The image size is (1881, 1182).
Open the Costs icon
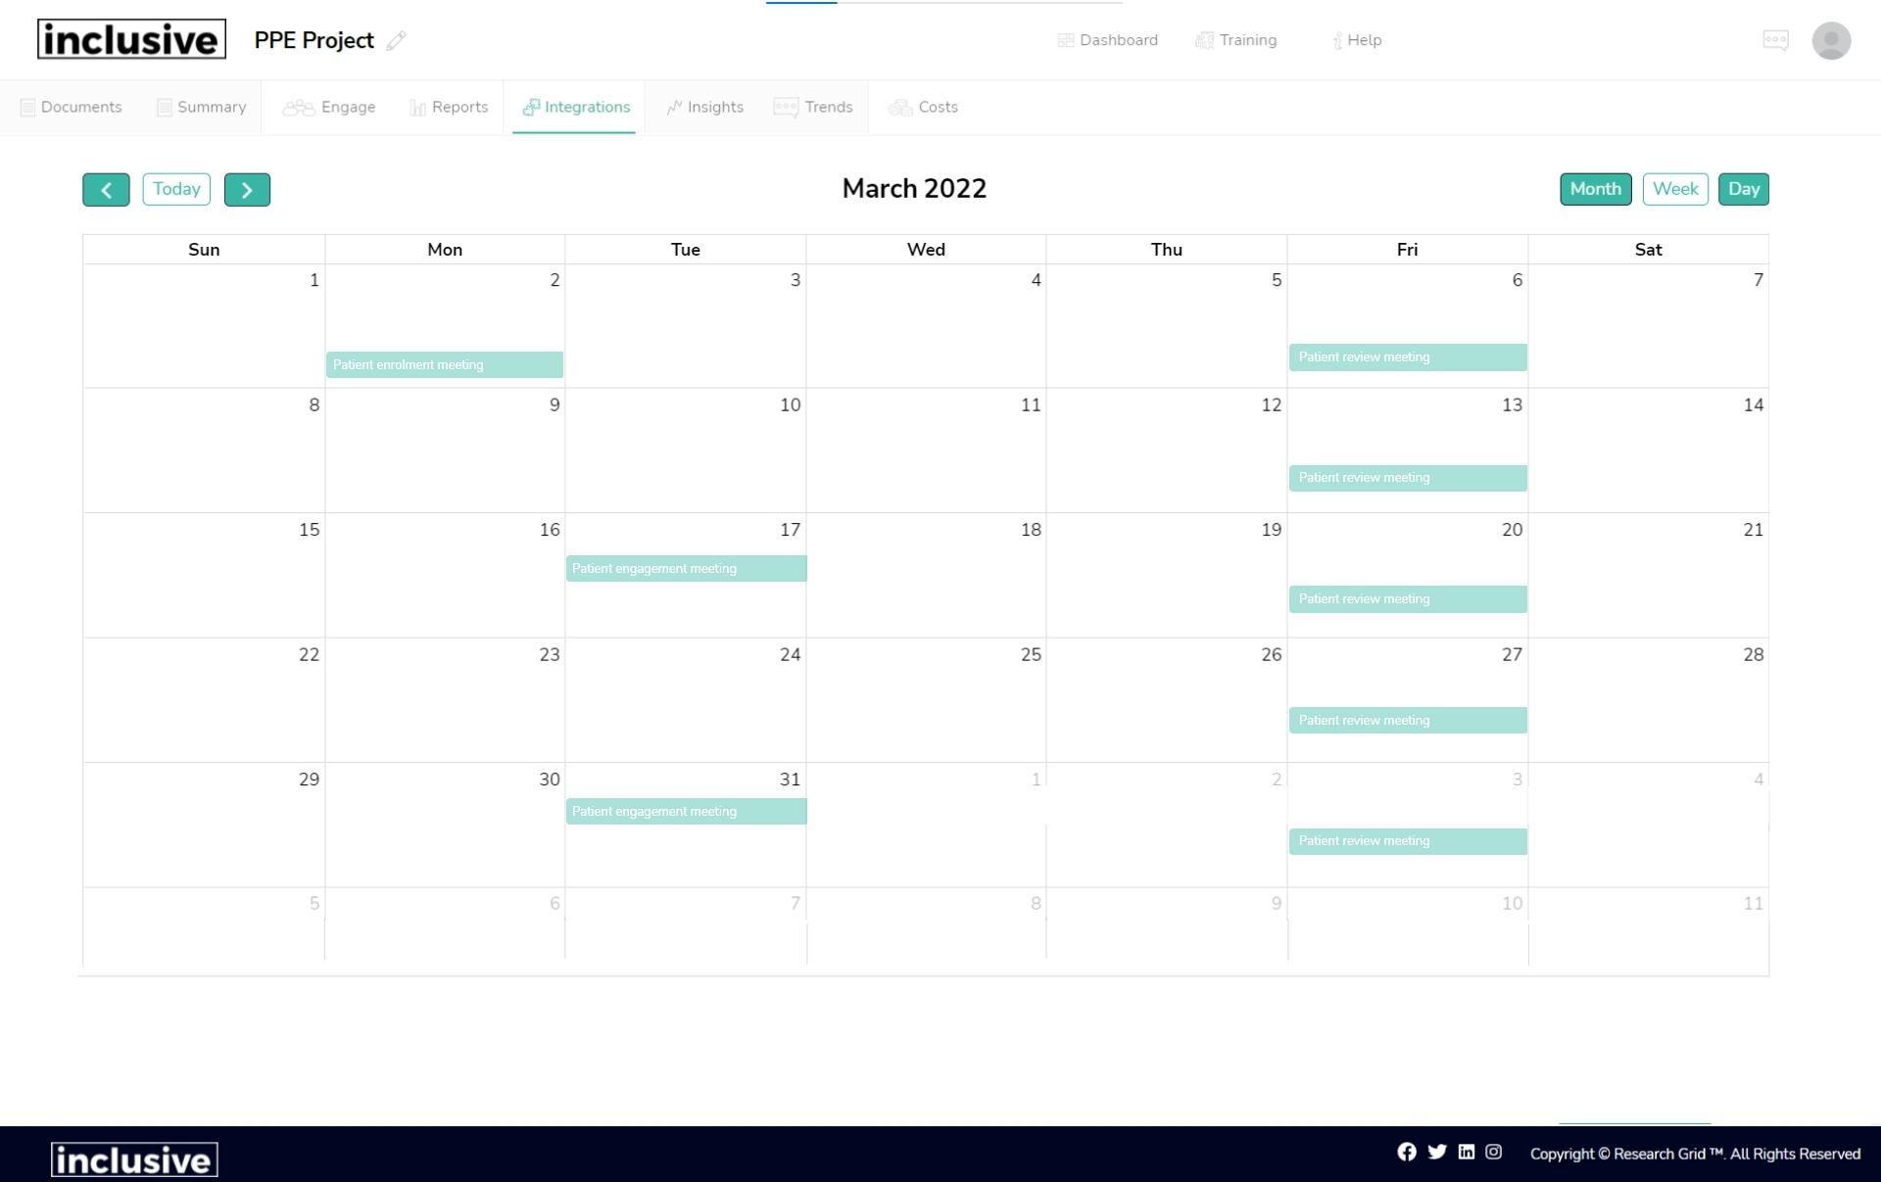click(x=900, y=108)
